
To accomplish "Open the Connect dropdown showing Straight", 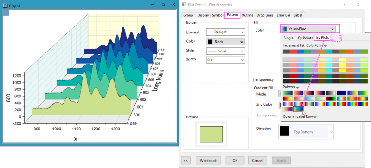I will point(226,32).
